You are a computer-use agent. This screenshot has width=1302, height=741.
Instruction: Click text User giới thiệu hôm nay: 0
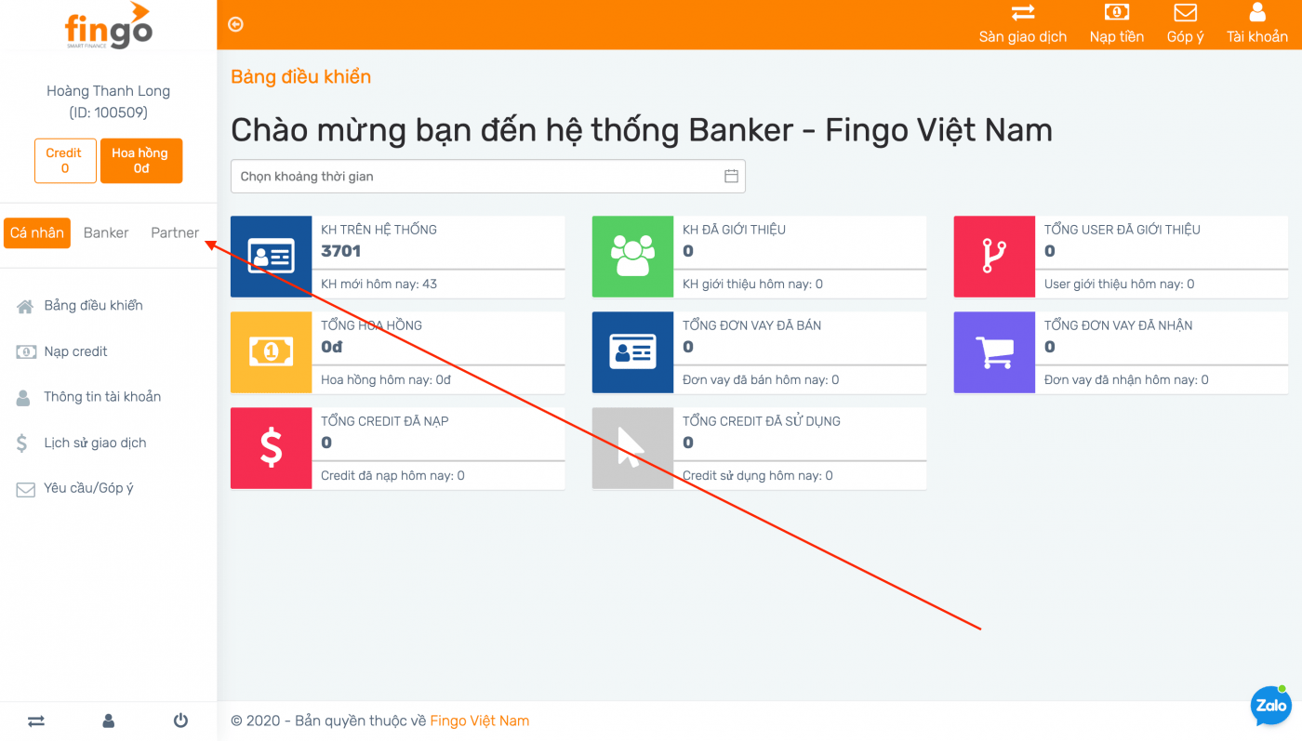[x=1119, y=284]
